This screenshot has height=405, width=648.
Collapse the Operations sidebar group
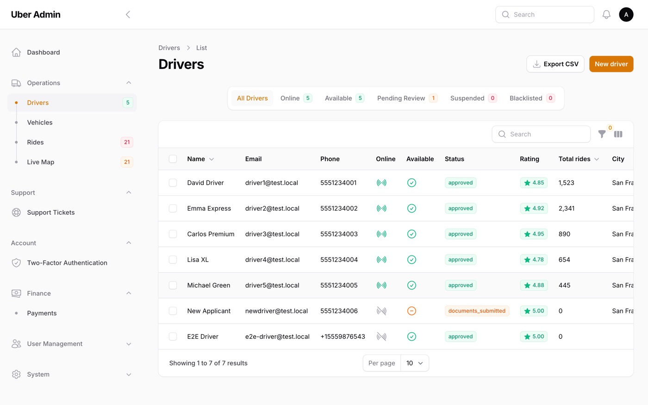tap(129, 83)
